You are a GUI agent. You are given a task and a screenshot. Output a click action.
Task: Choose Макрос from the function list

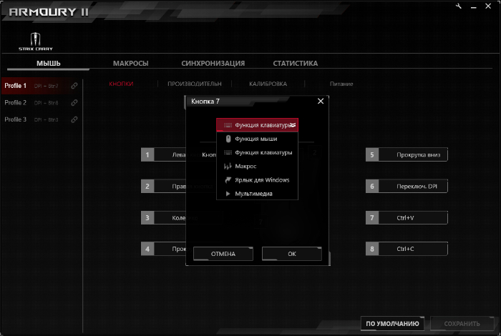pyautogui.click(x=257, y=167)
